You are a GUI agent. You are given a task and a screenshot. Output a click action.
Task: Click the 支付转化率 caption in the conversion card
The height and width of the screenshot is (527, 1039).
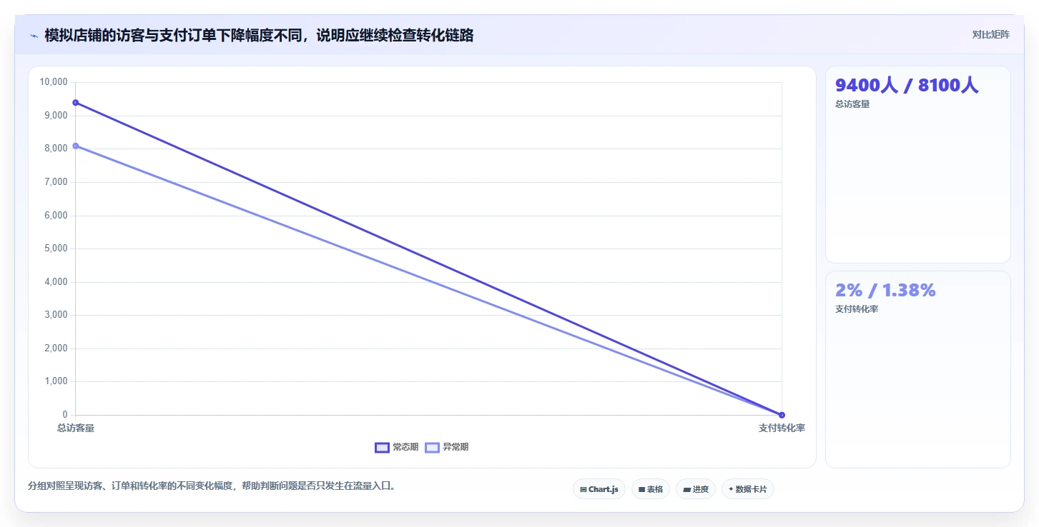click(x=857, y=309)
